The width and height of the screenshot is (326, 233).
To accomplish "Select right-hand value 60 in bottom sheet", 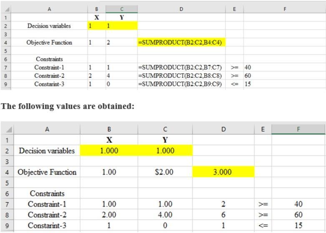I will point(298,215).
